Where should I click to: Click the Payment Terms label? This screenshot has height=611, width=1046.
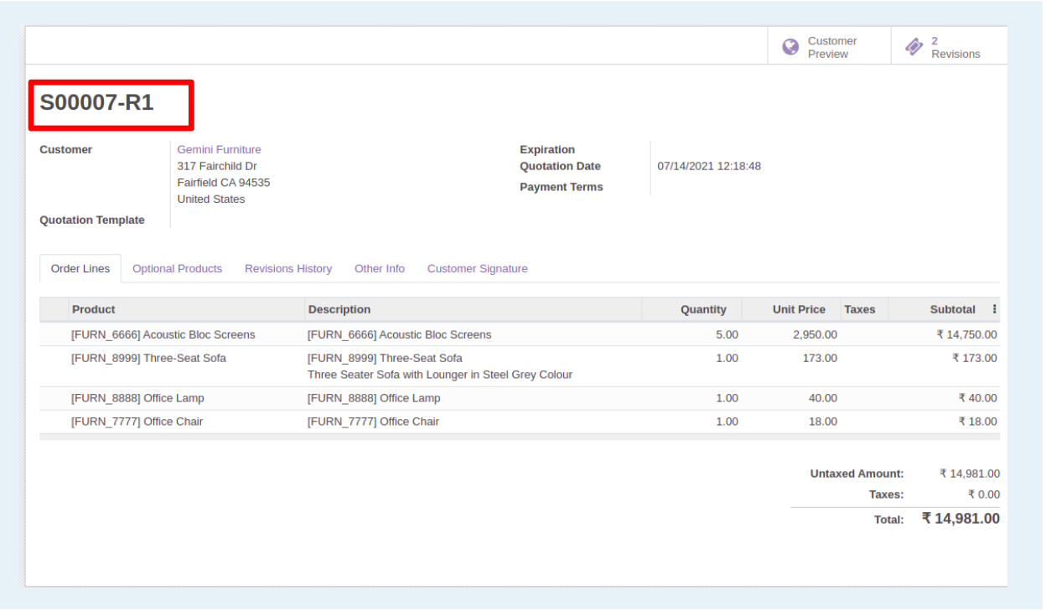(x=562, y=187)
